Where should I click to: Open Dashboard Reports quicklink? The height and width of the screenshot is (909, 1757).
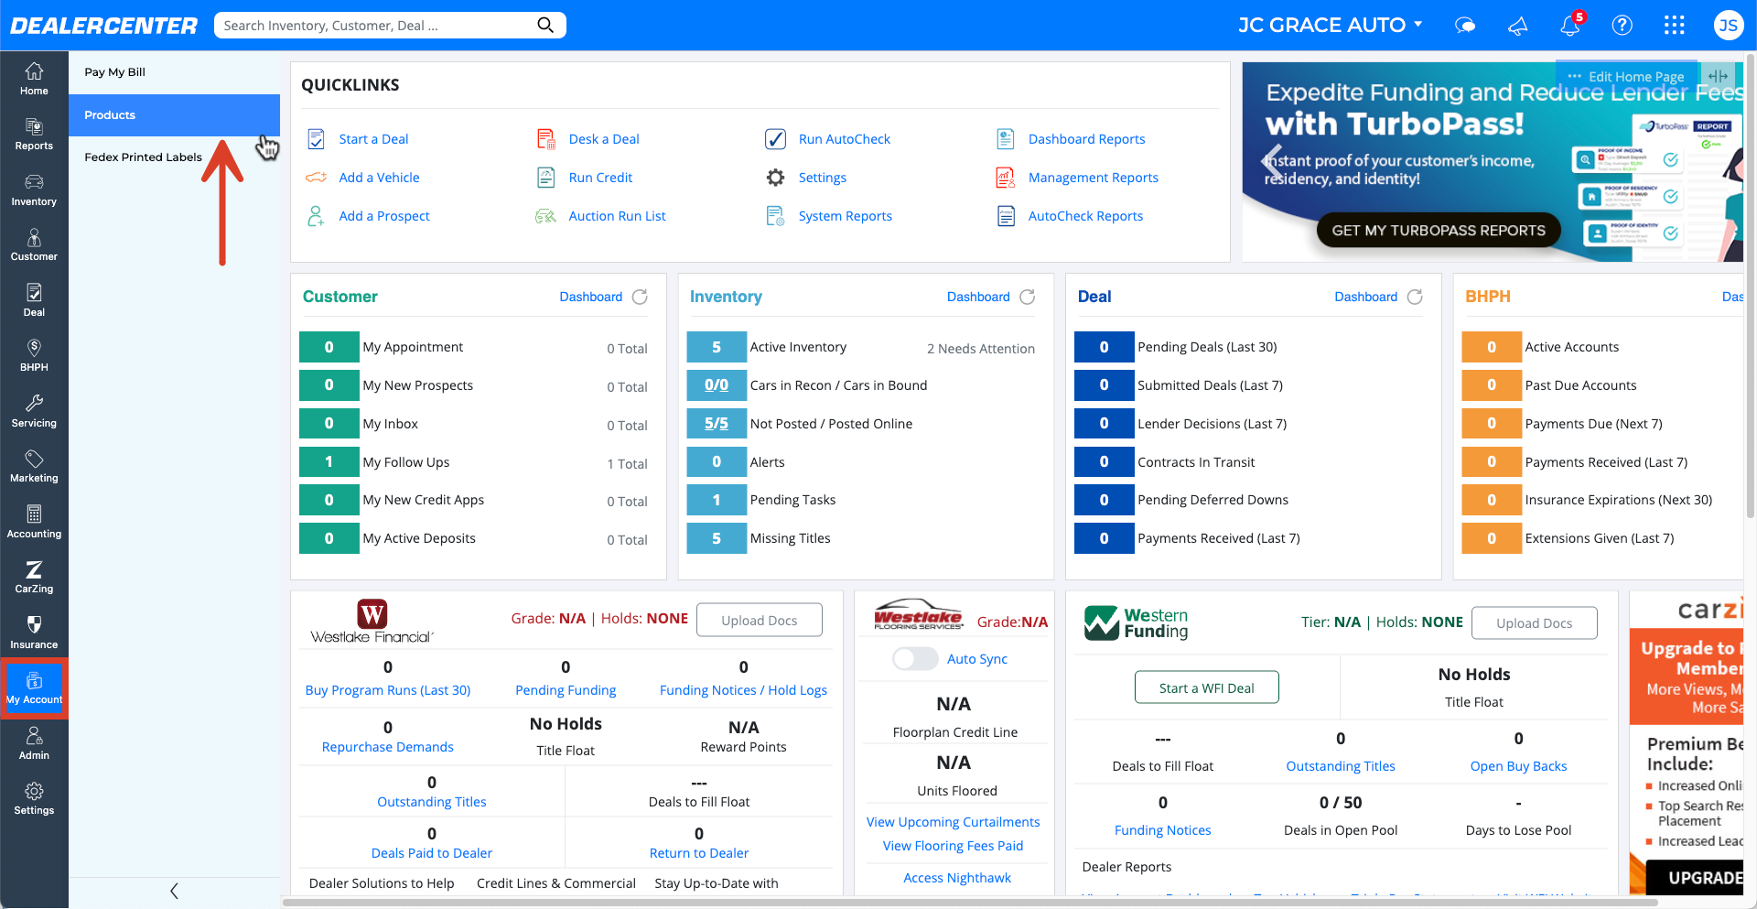1086,139
